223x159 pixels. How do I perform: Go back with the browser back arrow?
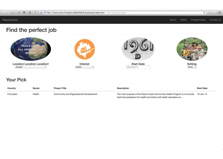click(x=4, y=13)
